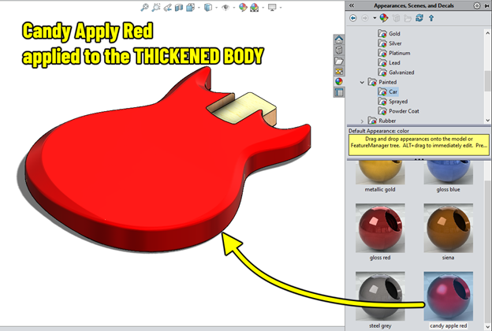The height and width of the screenshot is (331, 492).
Task: Click the yellow drag and drop tip box
Action: [419, 145]
